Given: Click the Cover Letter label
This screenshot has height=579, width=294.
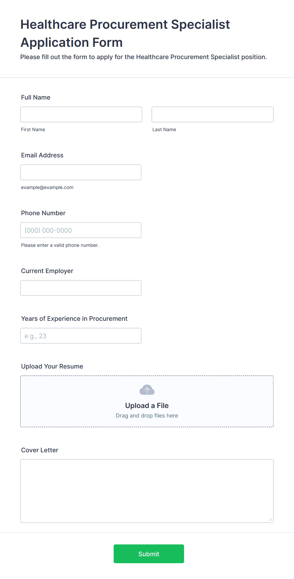Looking at the screenshot, I should [40, 450].
